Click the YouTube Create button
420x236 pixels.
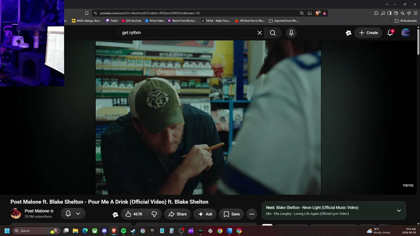tap(368, 33)
